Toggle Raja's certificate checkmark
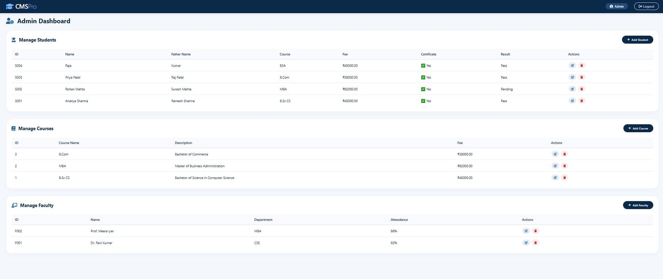663x279 pixels. [423, 66]
